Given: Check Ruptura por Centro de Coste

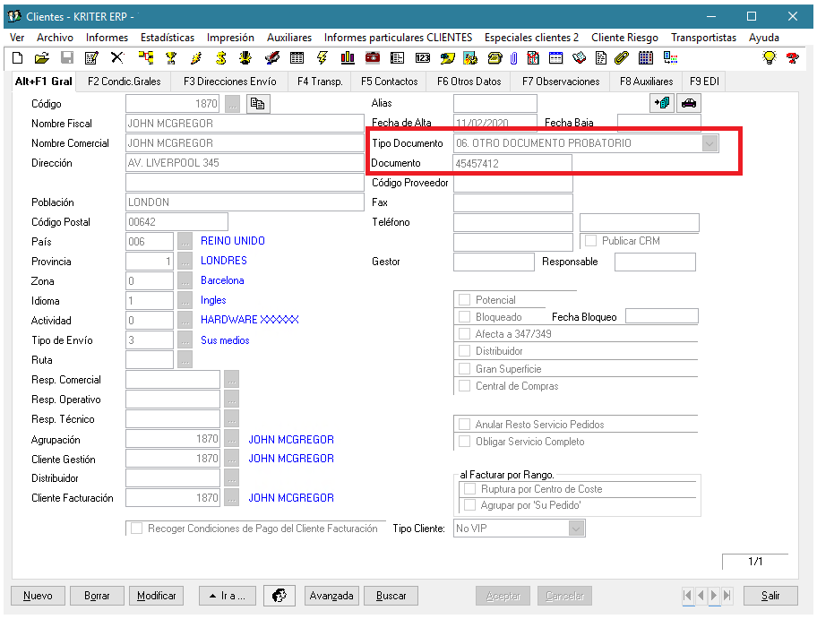Looking at the screenshot, I should 470,489.
